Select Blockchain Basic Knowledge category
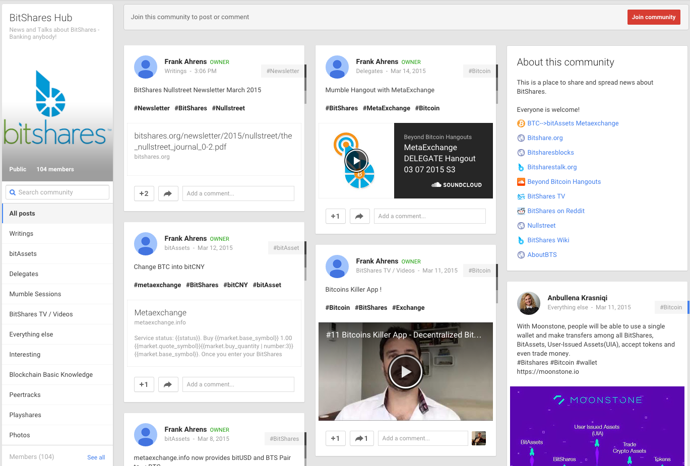This screenshot has height=466, width=690. click(57, 375)
